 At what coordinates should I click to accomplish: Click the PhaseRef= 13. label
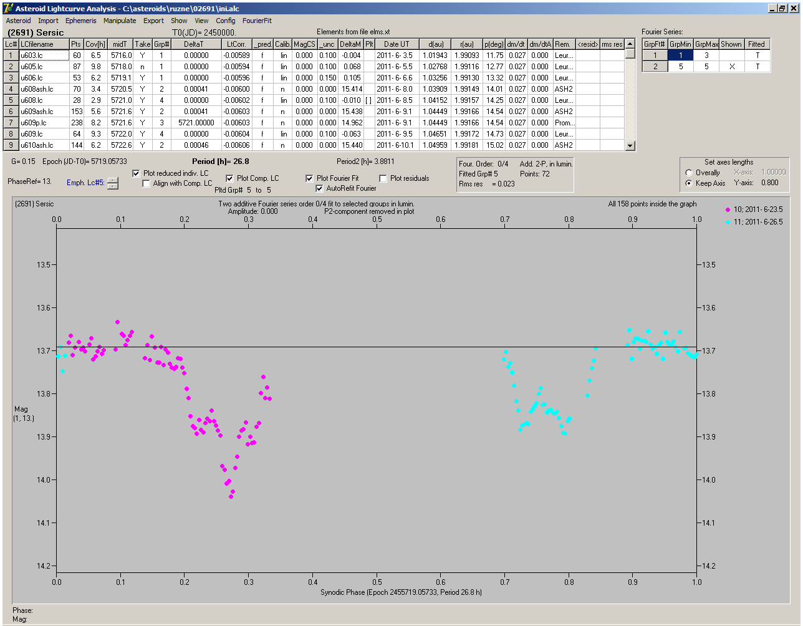(29, 181)
